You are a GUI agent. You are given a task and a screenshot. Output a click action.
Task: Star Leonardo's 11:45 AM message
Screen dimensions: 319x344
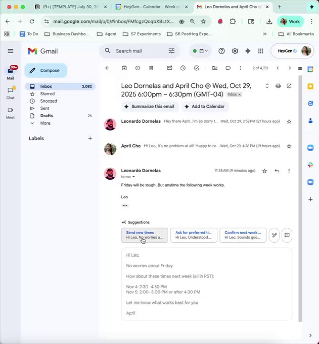(x=265, y=171)
